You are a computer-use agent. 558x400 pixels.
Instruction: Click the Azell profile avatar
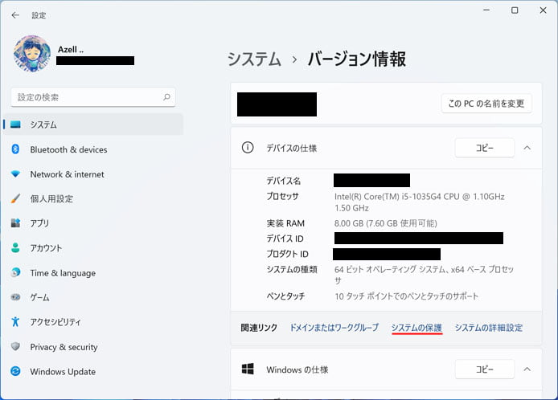(x=32, y=54)
